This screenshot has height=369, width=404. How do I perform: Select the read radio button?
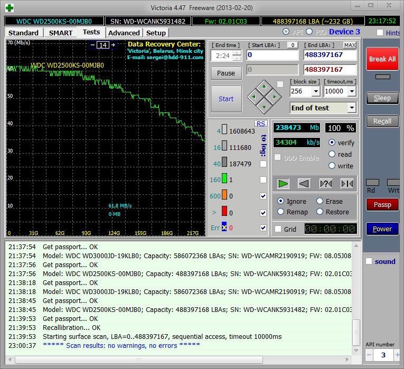[332, 154]
